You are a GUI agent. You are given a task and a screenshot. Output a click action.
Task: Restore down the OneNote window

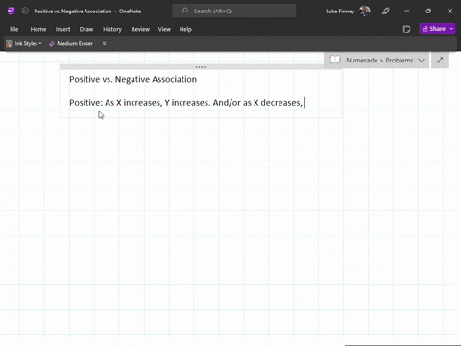pos(428,11)
